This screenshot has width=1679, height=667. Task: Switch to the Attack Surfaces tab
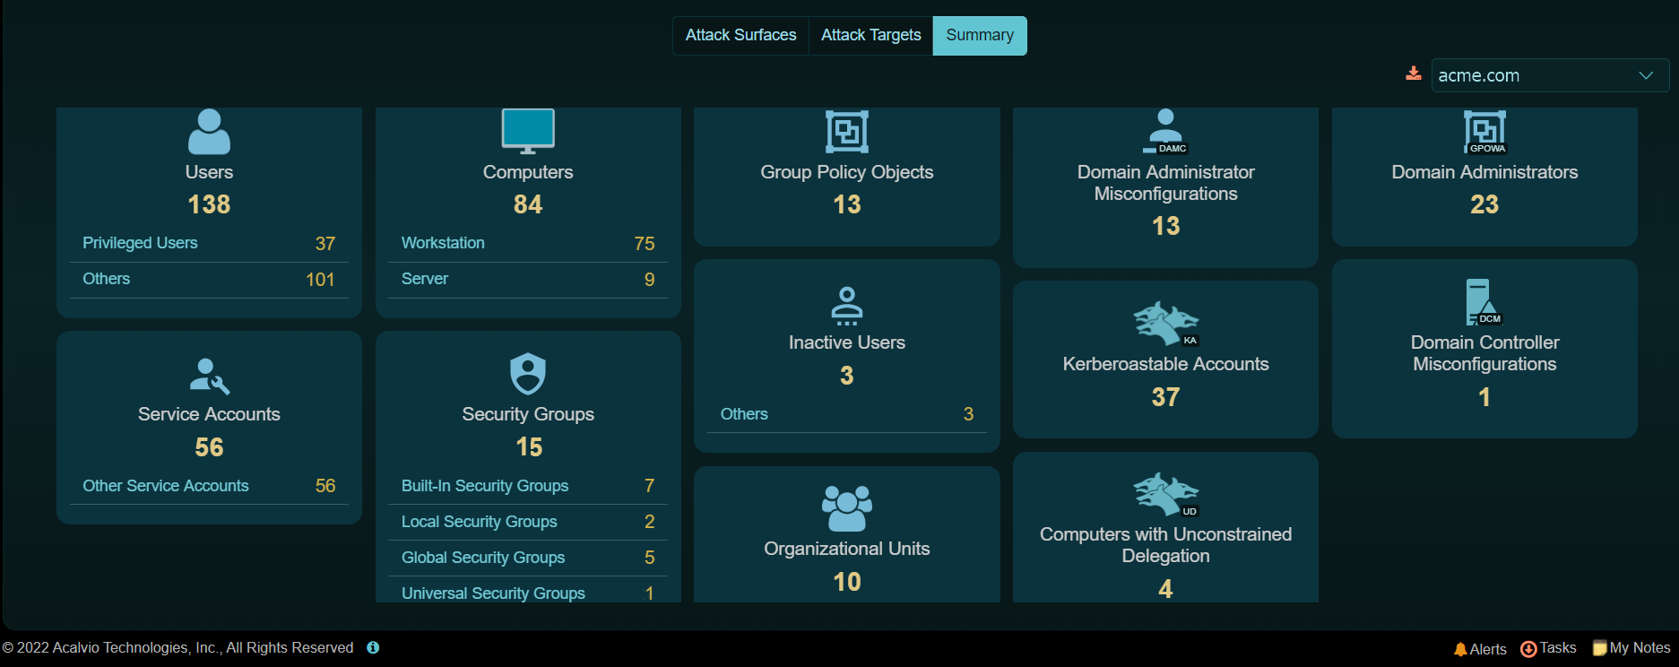click(x=740, y=36)
